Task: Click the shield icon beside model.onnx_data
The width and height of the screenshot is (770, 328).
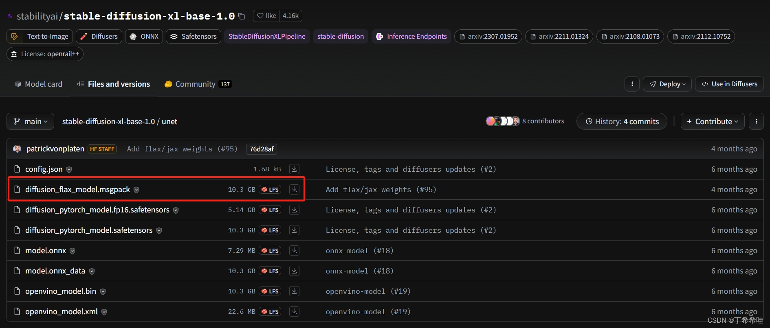Action: (92, 271)
